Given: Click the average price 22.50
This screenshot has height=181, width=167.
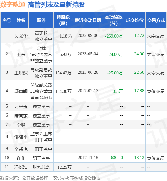Looking at the screenshot, I should pos(139,72).
